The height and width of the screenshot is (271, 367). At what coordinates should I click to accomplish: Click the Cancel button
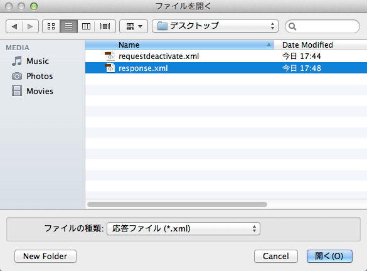tap(276, 256)
